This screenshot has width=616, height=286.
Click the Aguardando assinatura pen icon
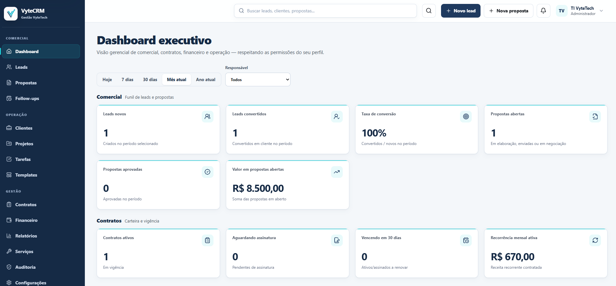coord(337,240)
